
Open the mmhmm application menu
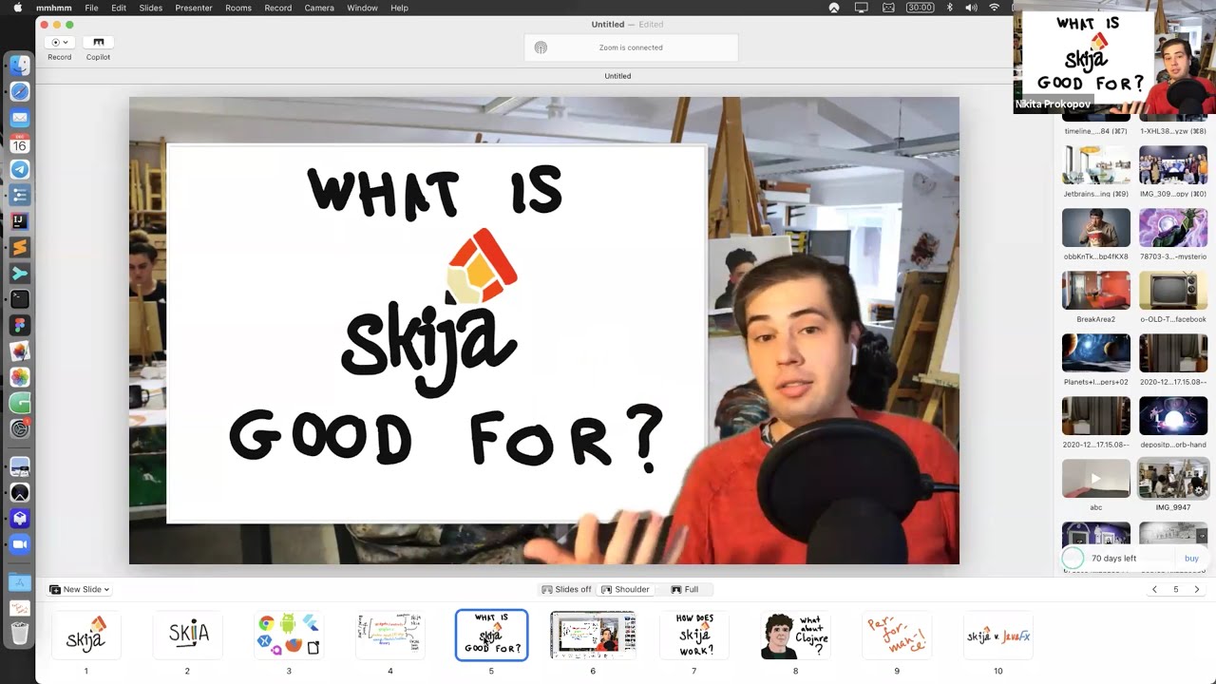(54, 8)
